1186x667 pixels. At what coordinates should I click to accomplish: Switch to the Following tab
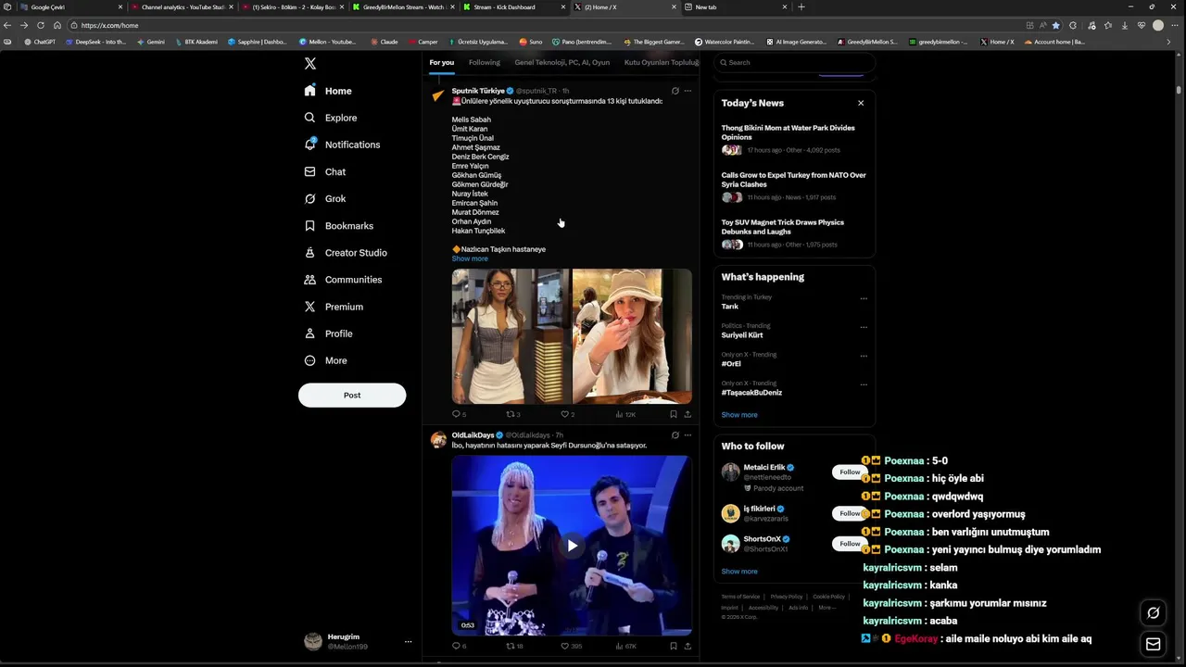coord(484,62)
